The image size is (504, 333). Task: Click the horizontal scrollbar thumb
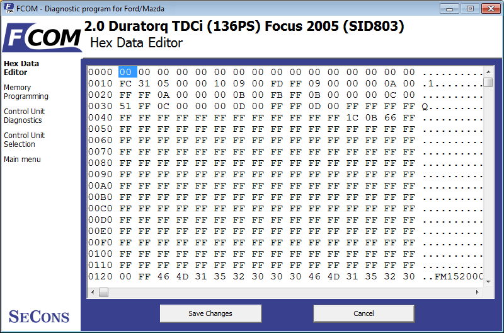coord(103,292)
